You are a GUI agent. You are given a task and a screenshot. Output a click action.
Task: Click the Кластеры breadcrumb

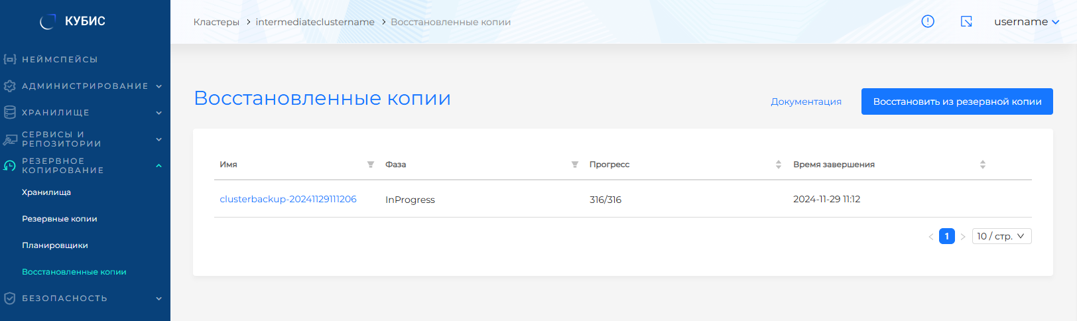coord(216,22)
